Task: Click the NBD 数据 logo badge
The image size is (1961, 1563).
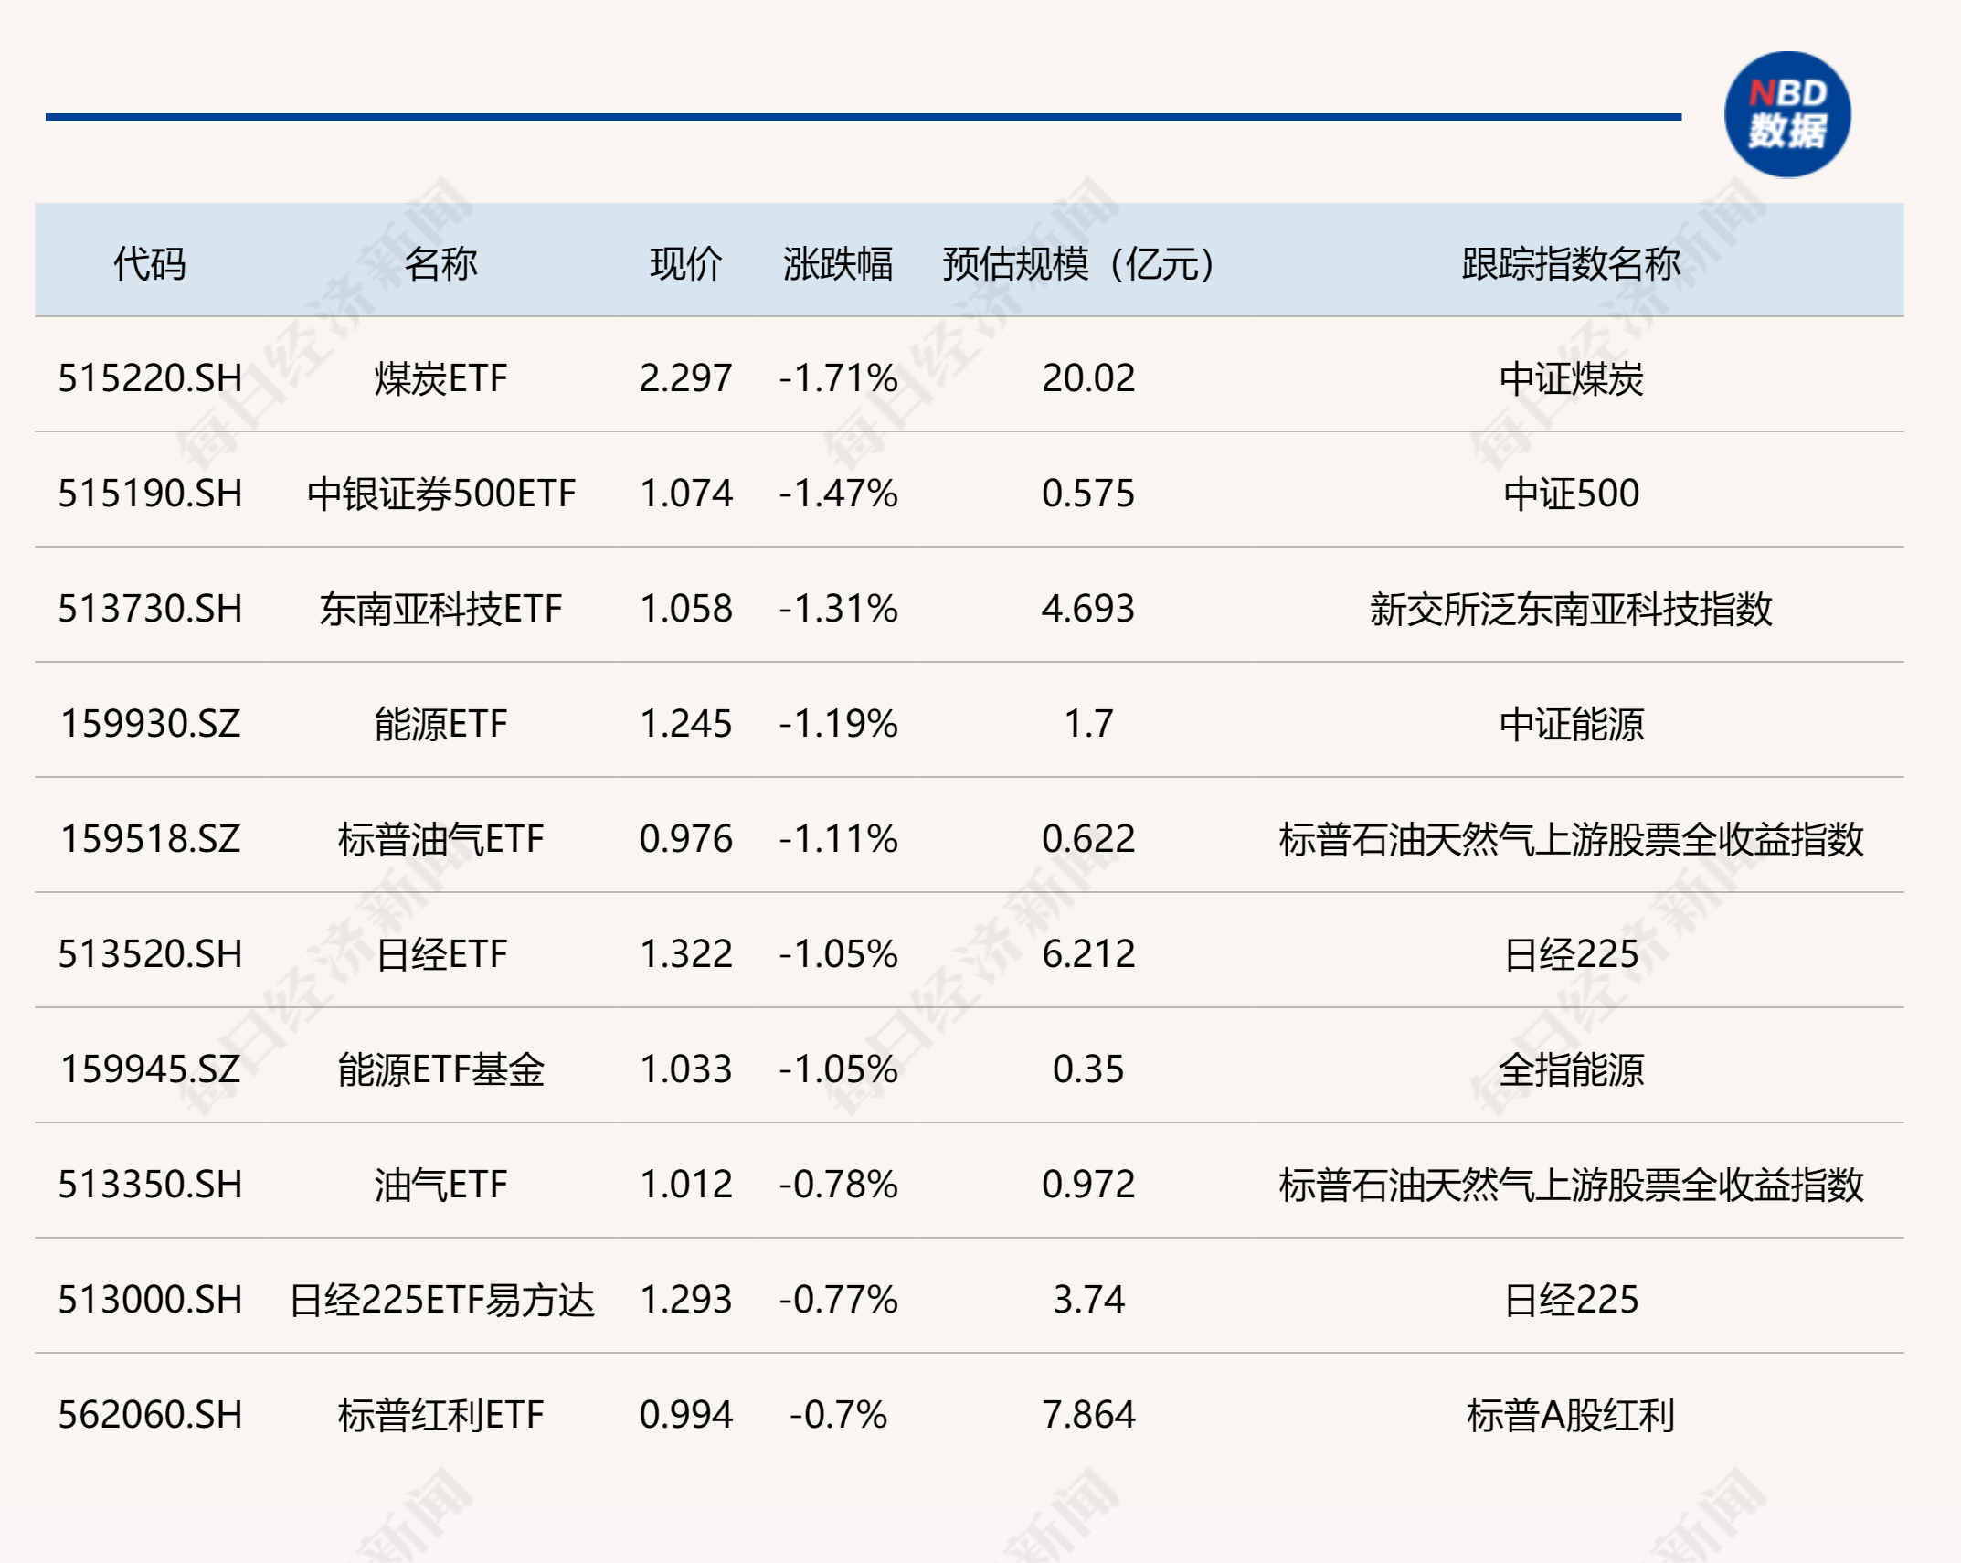Action: point(1786,114)
